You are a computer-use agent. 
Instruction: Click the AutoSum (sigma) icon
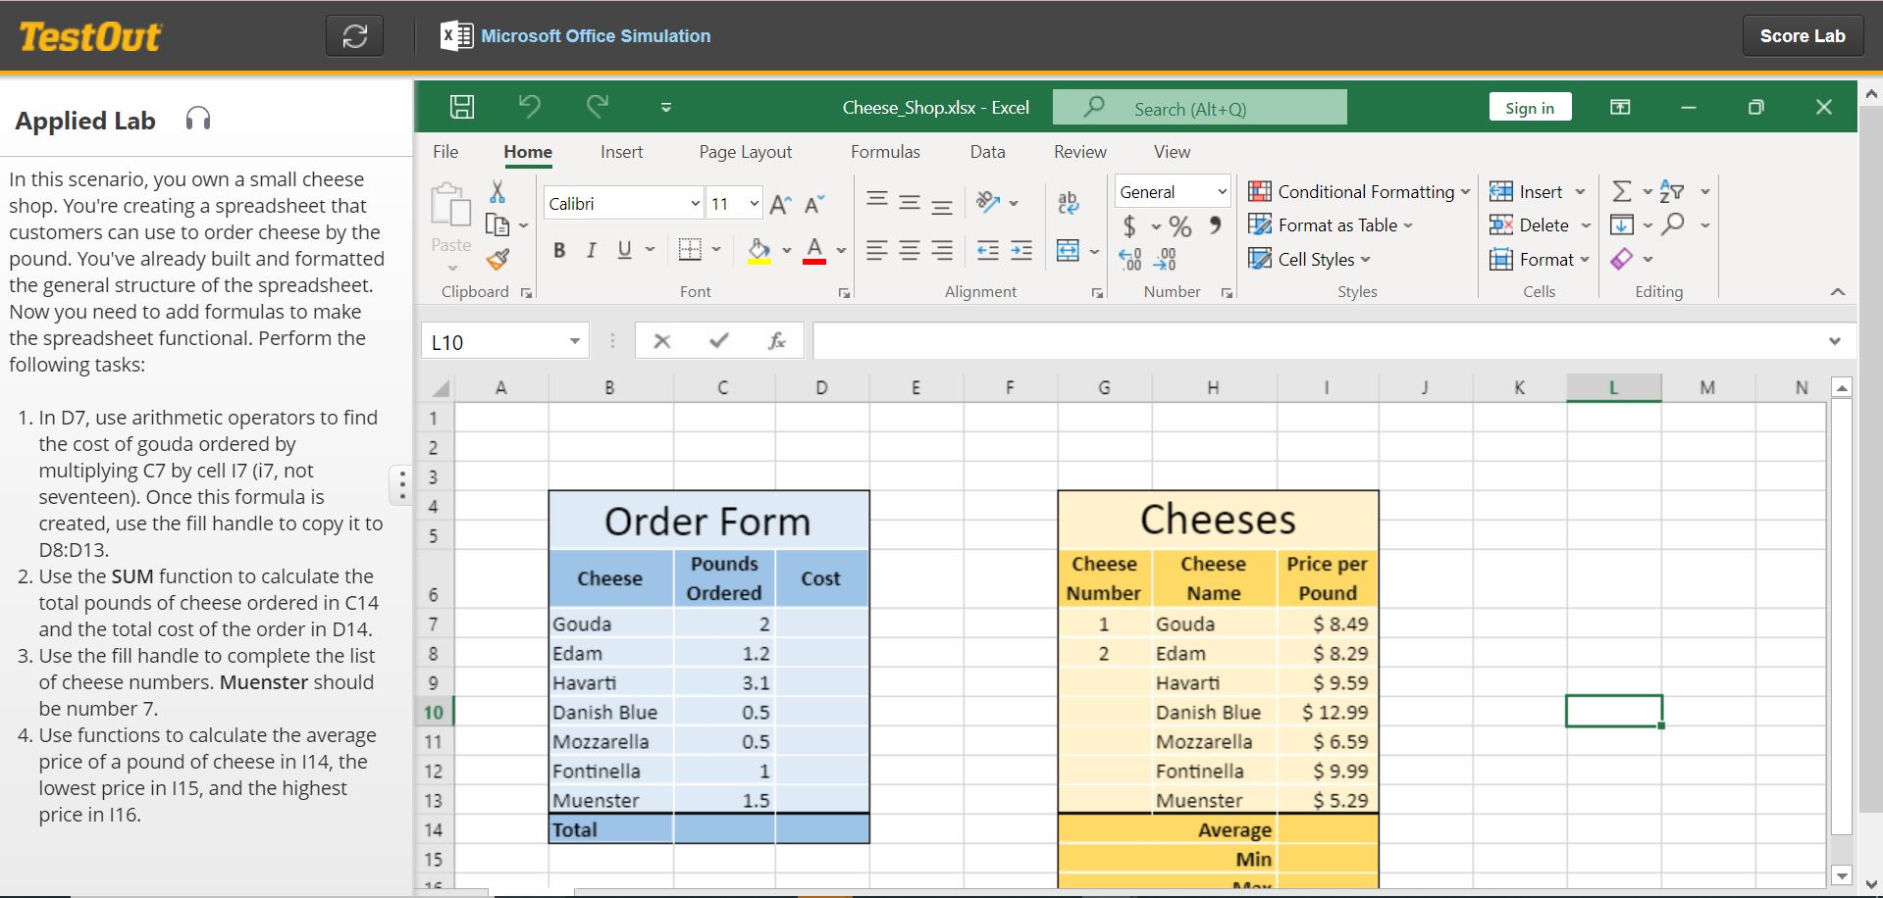1622,191
